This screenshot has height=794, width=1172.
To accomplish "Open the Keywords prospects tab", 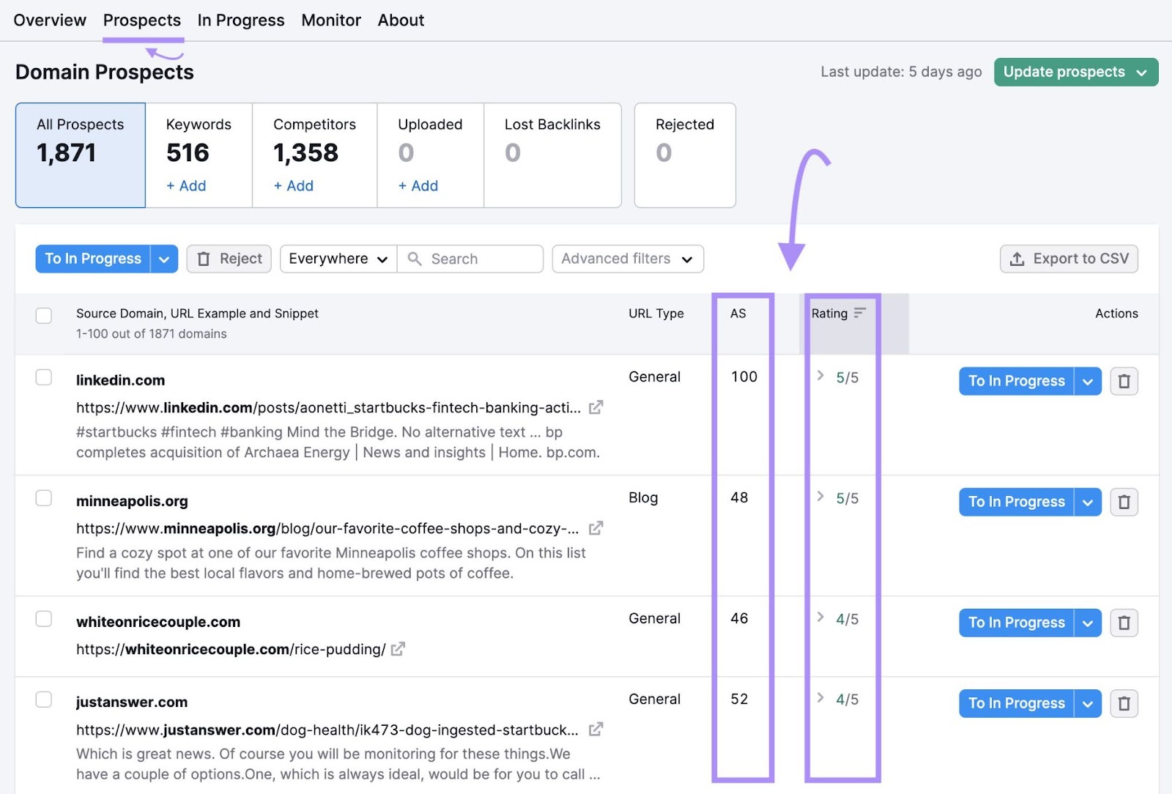I will [199, 154].
